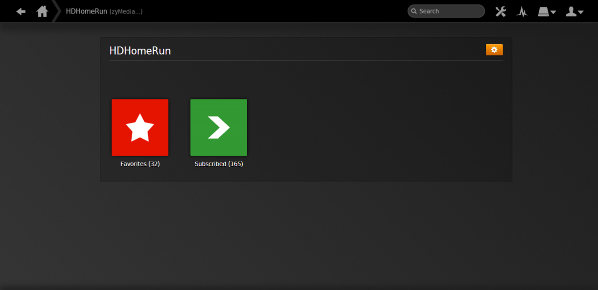Click the HDHomeRun panel heading
The width and height of the screenshot is (598, 290).
[x=140, y=51]
